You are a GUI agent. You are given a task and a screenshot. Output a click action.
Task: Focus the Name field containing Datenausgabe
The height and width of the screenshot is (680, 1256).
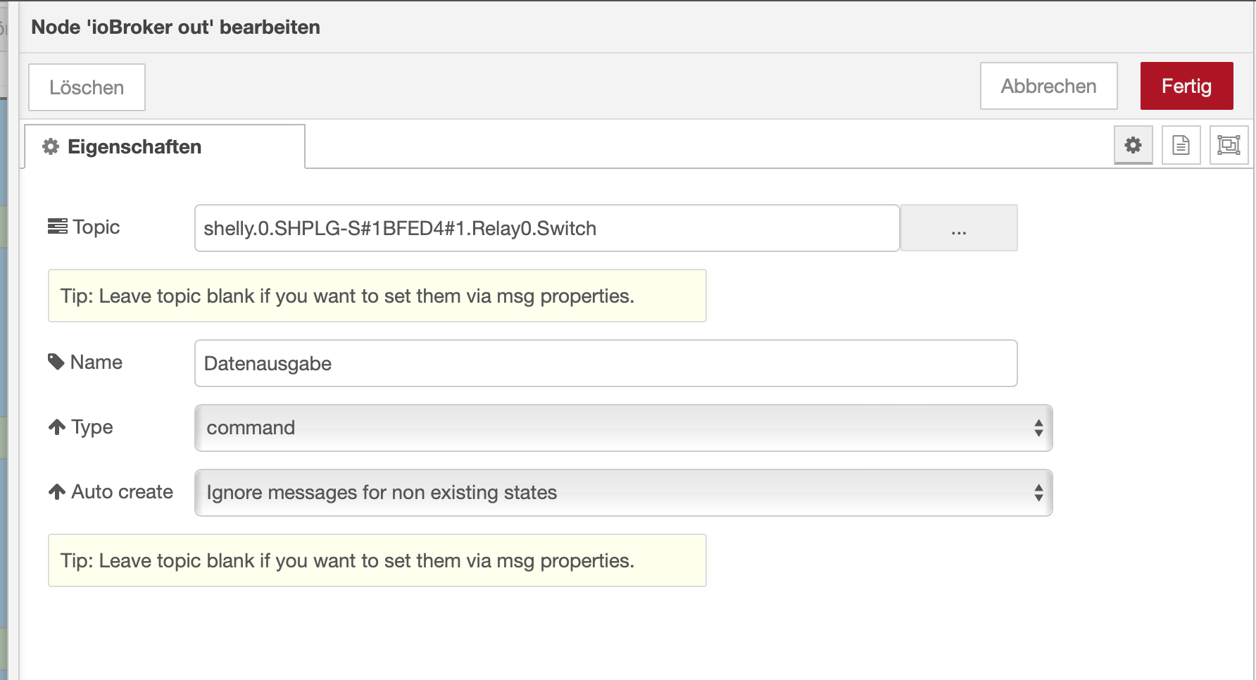coord(605,363)
